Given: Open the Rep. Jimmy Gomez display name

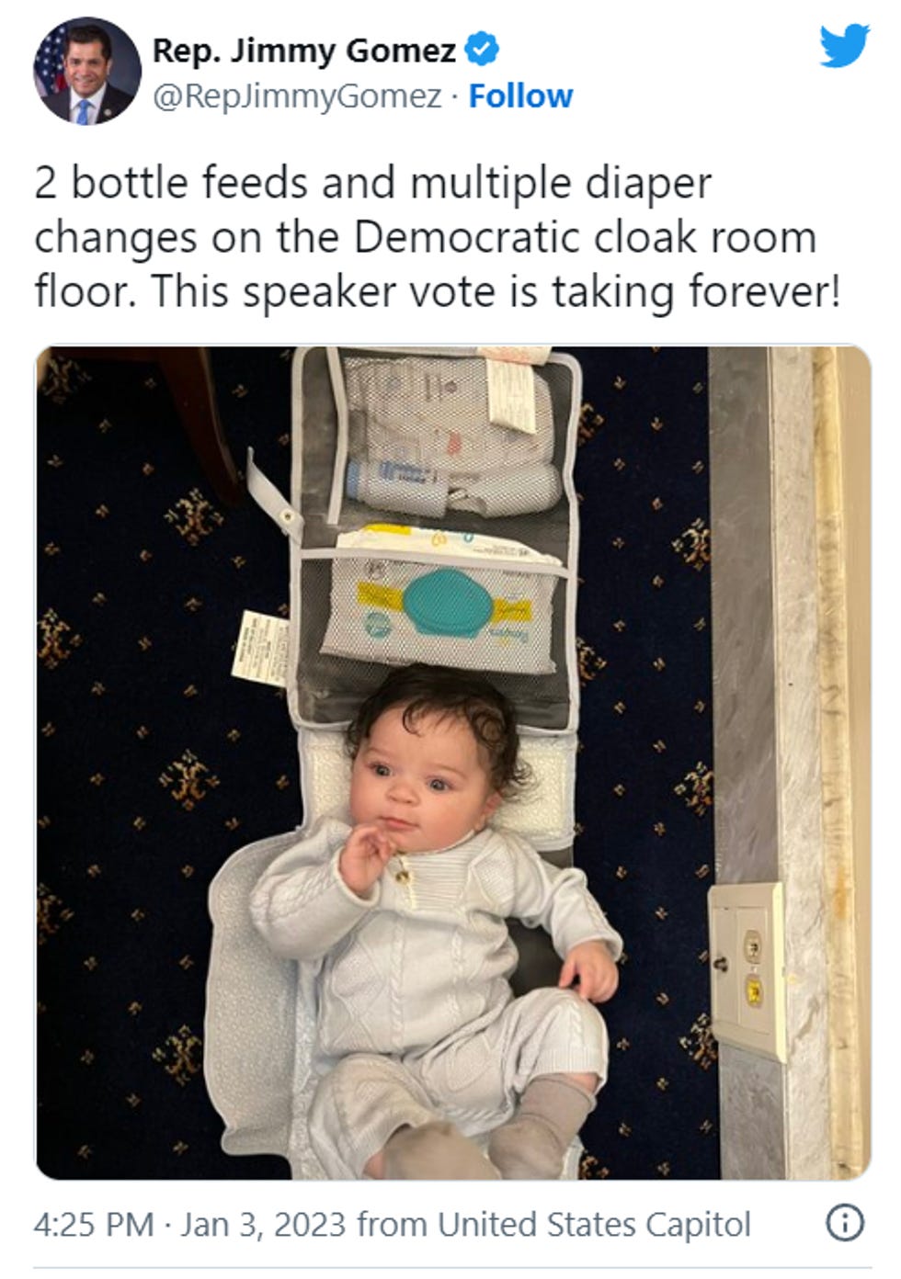Looking at the screenshot, I should pyautogui.click(x=303, y=50).
